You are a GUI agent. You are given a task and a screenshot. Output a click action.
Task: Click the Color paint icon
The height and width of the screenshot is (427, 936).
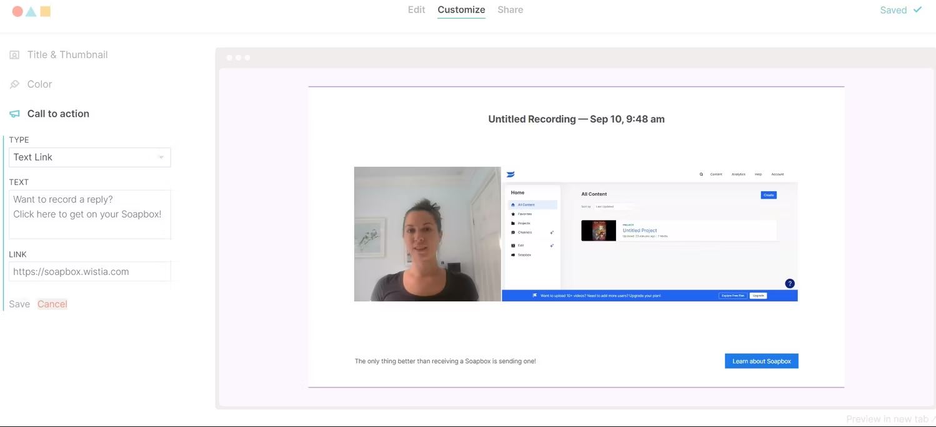[x=14, y=84]
